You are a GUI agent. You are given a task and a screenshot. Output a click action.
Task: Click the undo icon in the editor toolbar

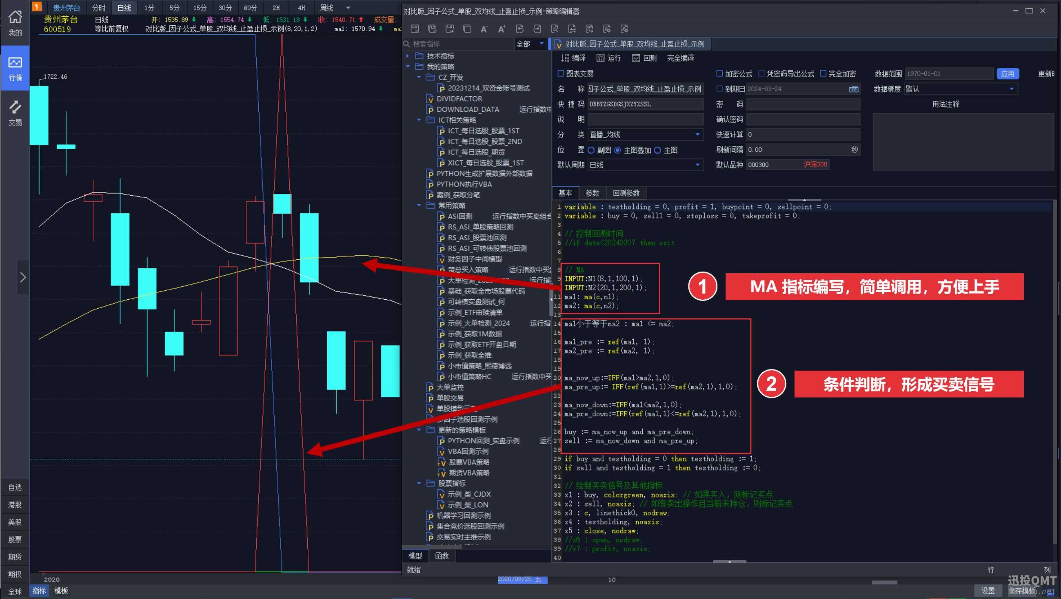click(519, 29)
